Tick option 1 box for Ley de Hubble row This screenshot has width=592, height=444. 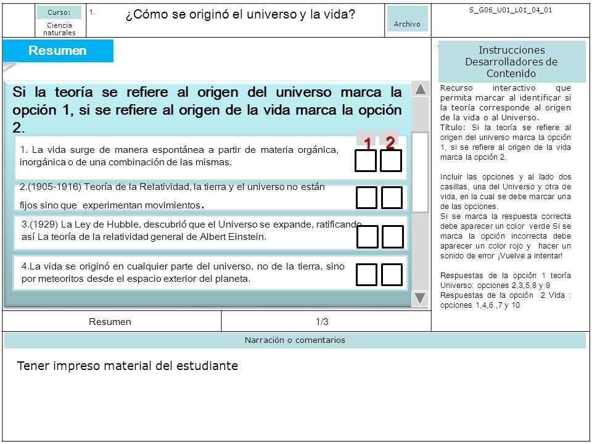368,237
